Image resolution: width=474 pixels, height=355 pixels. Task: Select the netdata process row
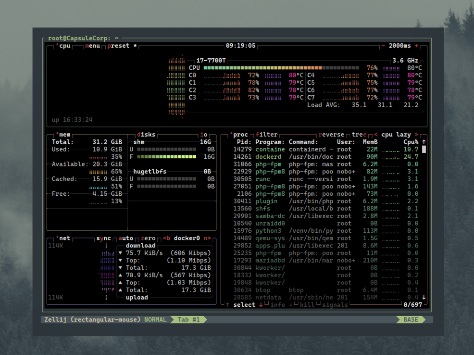326,297
